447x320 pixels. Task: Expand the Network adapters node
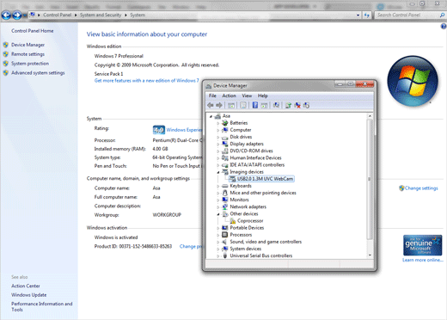coord(218,207)
